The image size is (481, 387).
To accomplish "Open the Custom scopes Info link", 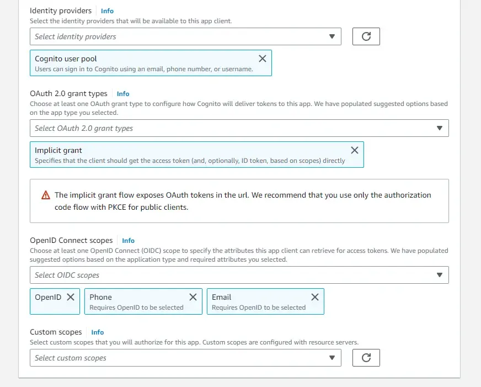I will pos(97,332).
